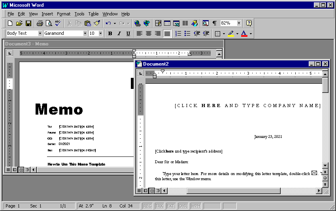Insert a hyperlink with the globe-link icon
The width and height of the screenshot is (336, 211).
137,23
